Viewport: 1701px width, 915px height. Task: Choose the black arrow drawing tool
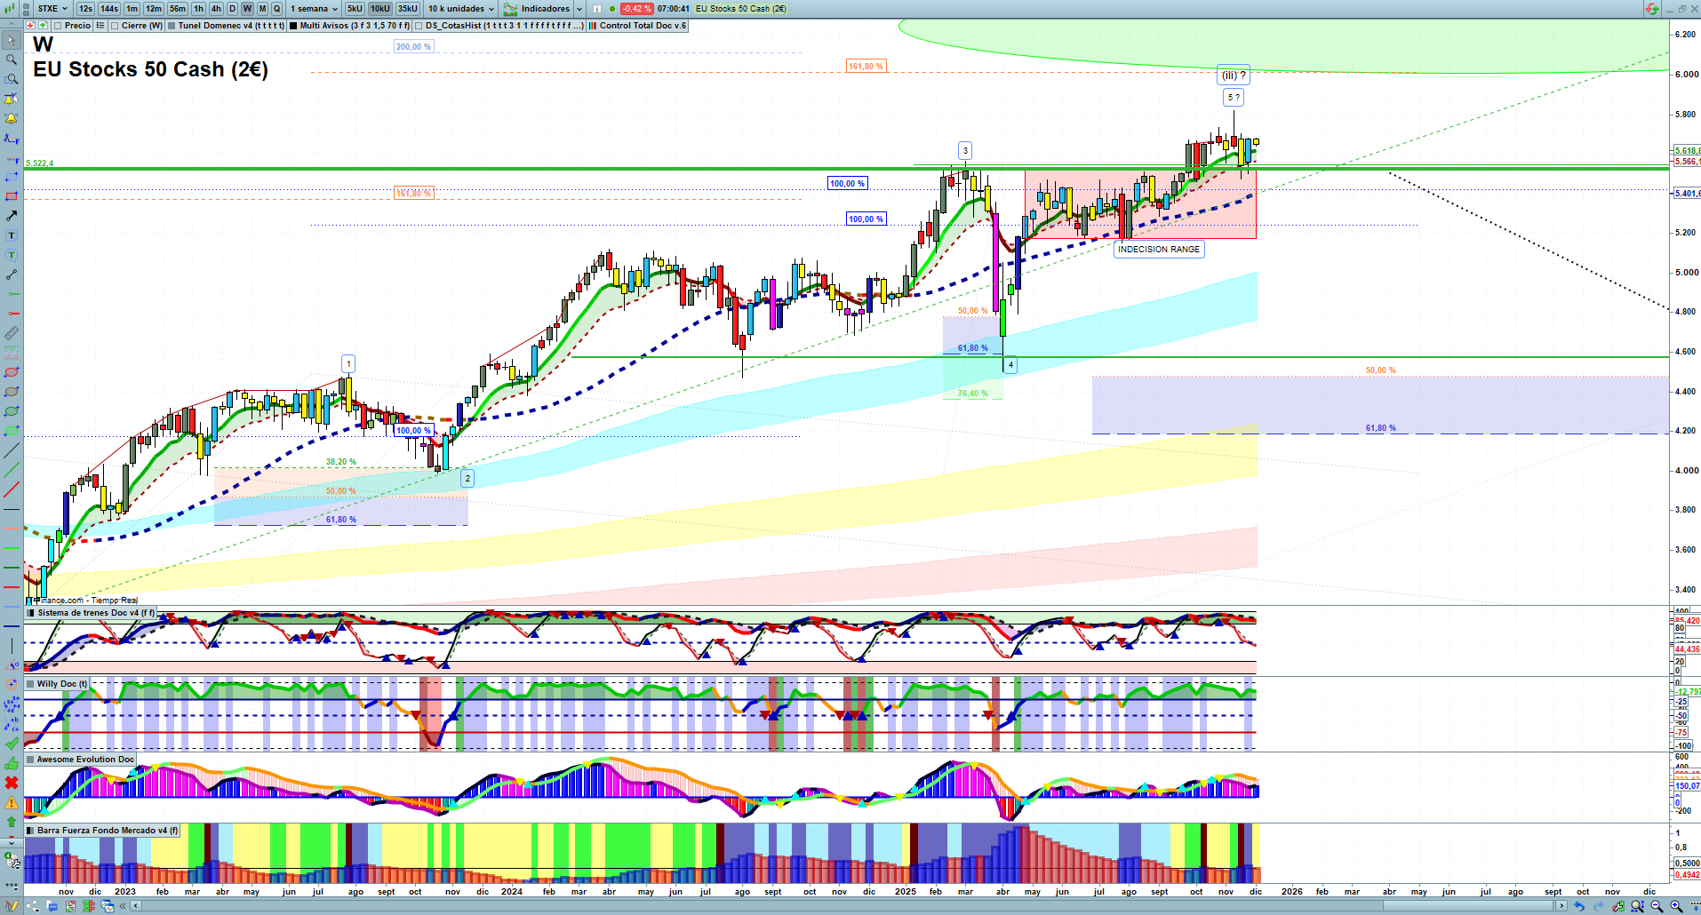pyautogui.click(x=12, y=216)
